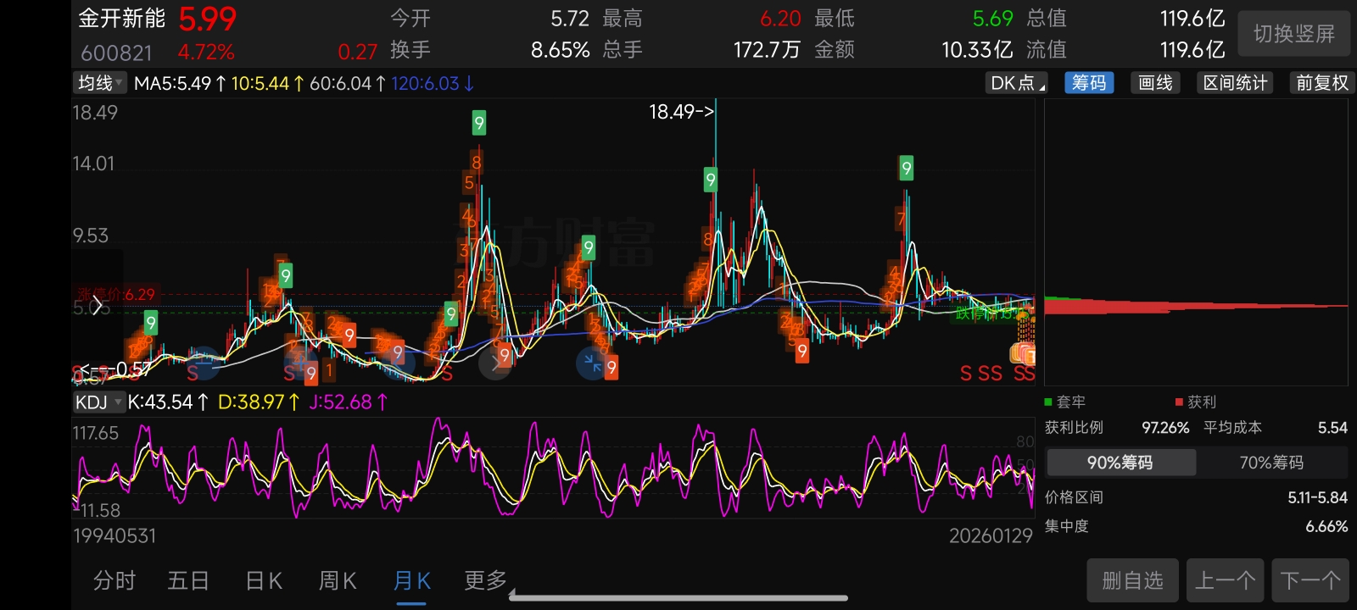Open the 画线 drawing tool
1357x610 pixels.
(1155, 83)
